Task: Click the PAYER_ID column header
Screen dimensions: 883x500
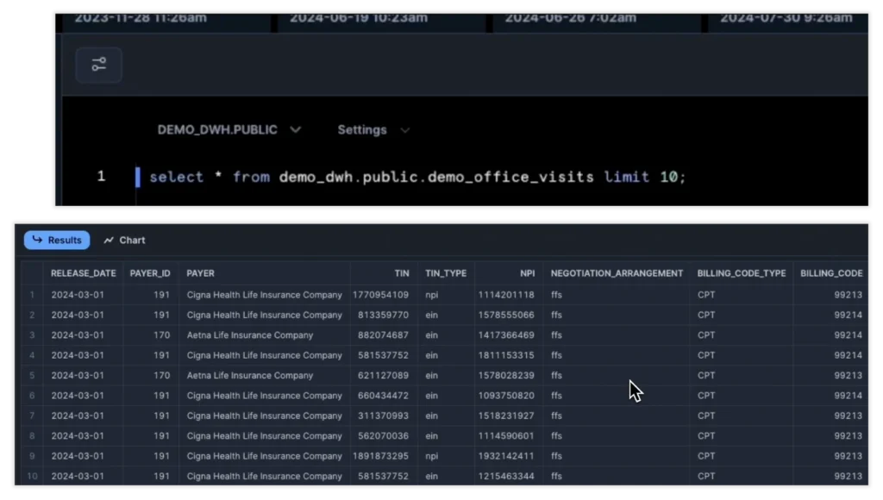Action: coord(150,273)
